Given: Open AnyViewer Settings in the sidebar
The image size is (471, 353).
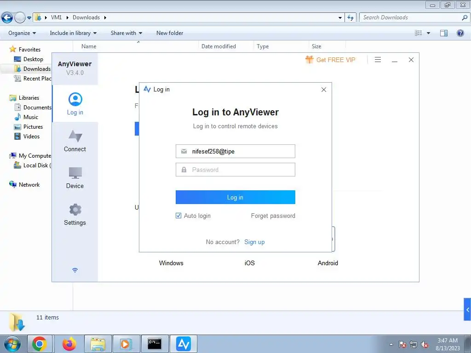Looking at the screenshot, I should 75,214.
